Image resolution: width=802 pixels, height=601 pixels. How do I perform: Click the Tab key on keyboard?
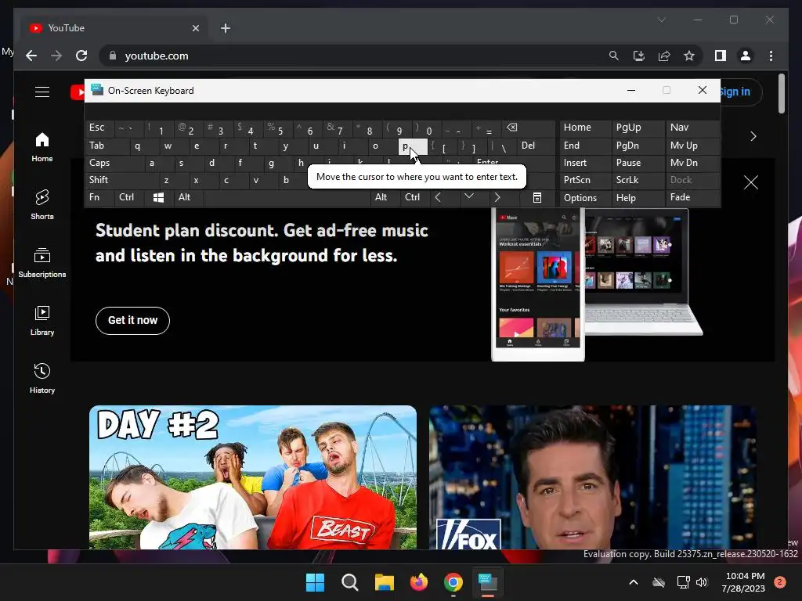pos(107,146)
